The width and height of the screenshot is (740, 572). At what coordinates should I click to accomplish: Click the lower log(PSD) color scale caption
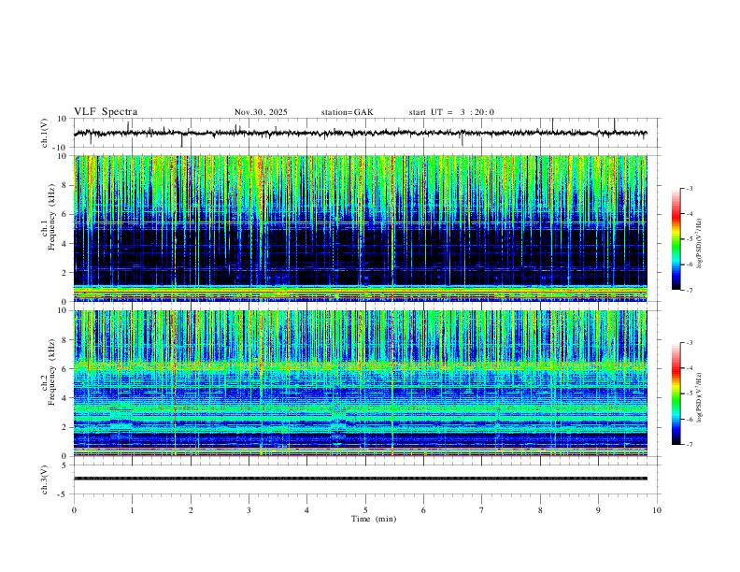point(700,398)
